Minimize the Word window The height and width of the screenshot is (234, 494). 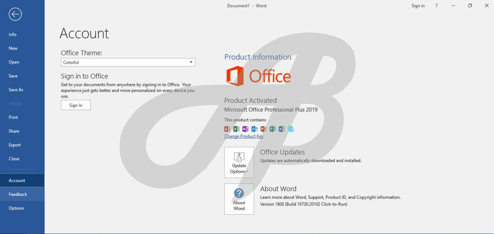pos(453,6)
